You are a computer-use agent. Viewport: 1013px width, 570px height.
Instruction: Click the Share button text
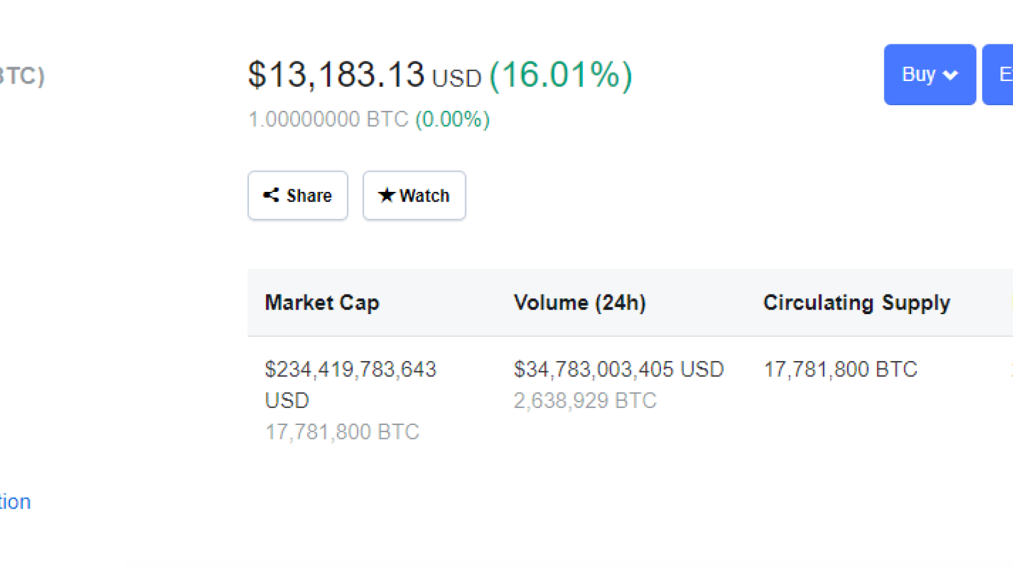309,196
